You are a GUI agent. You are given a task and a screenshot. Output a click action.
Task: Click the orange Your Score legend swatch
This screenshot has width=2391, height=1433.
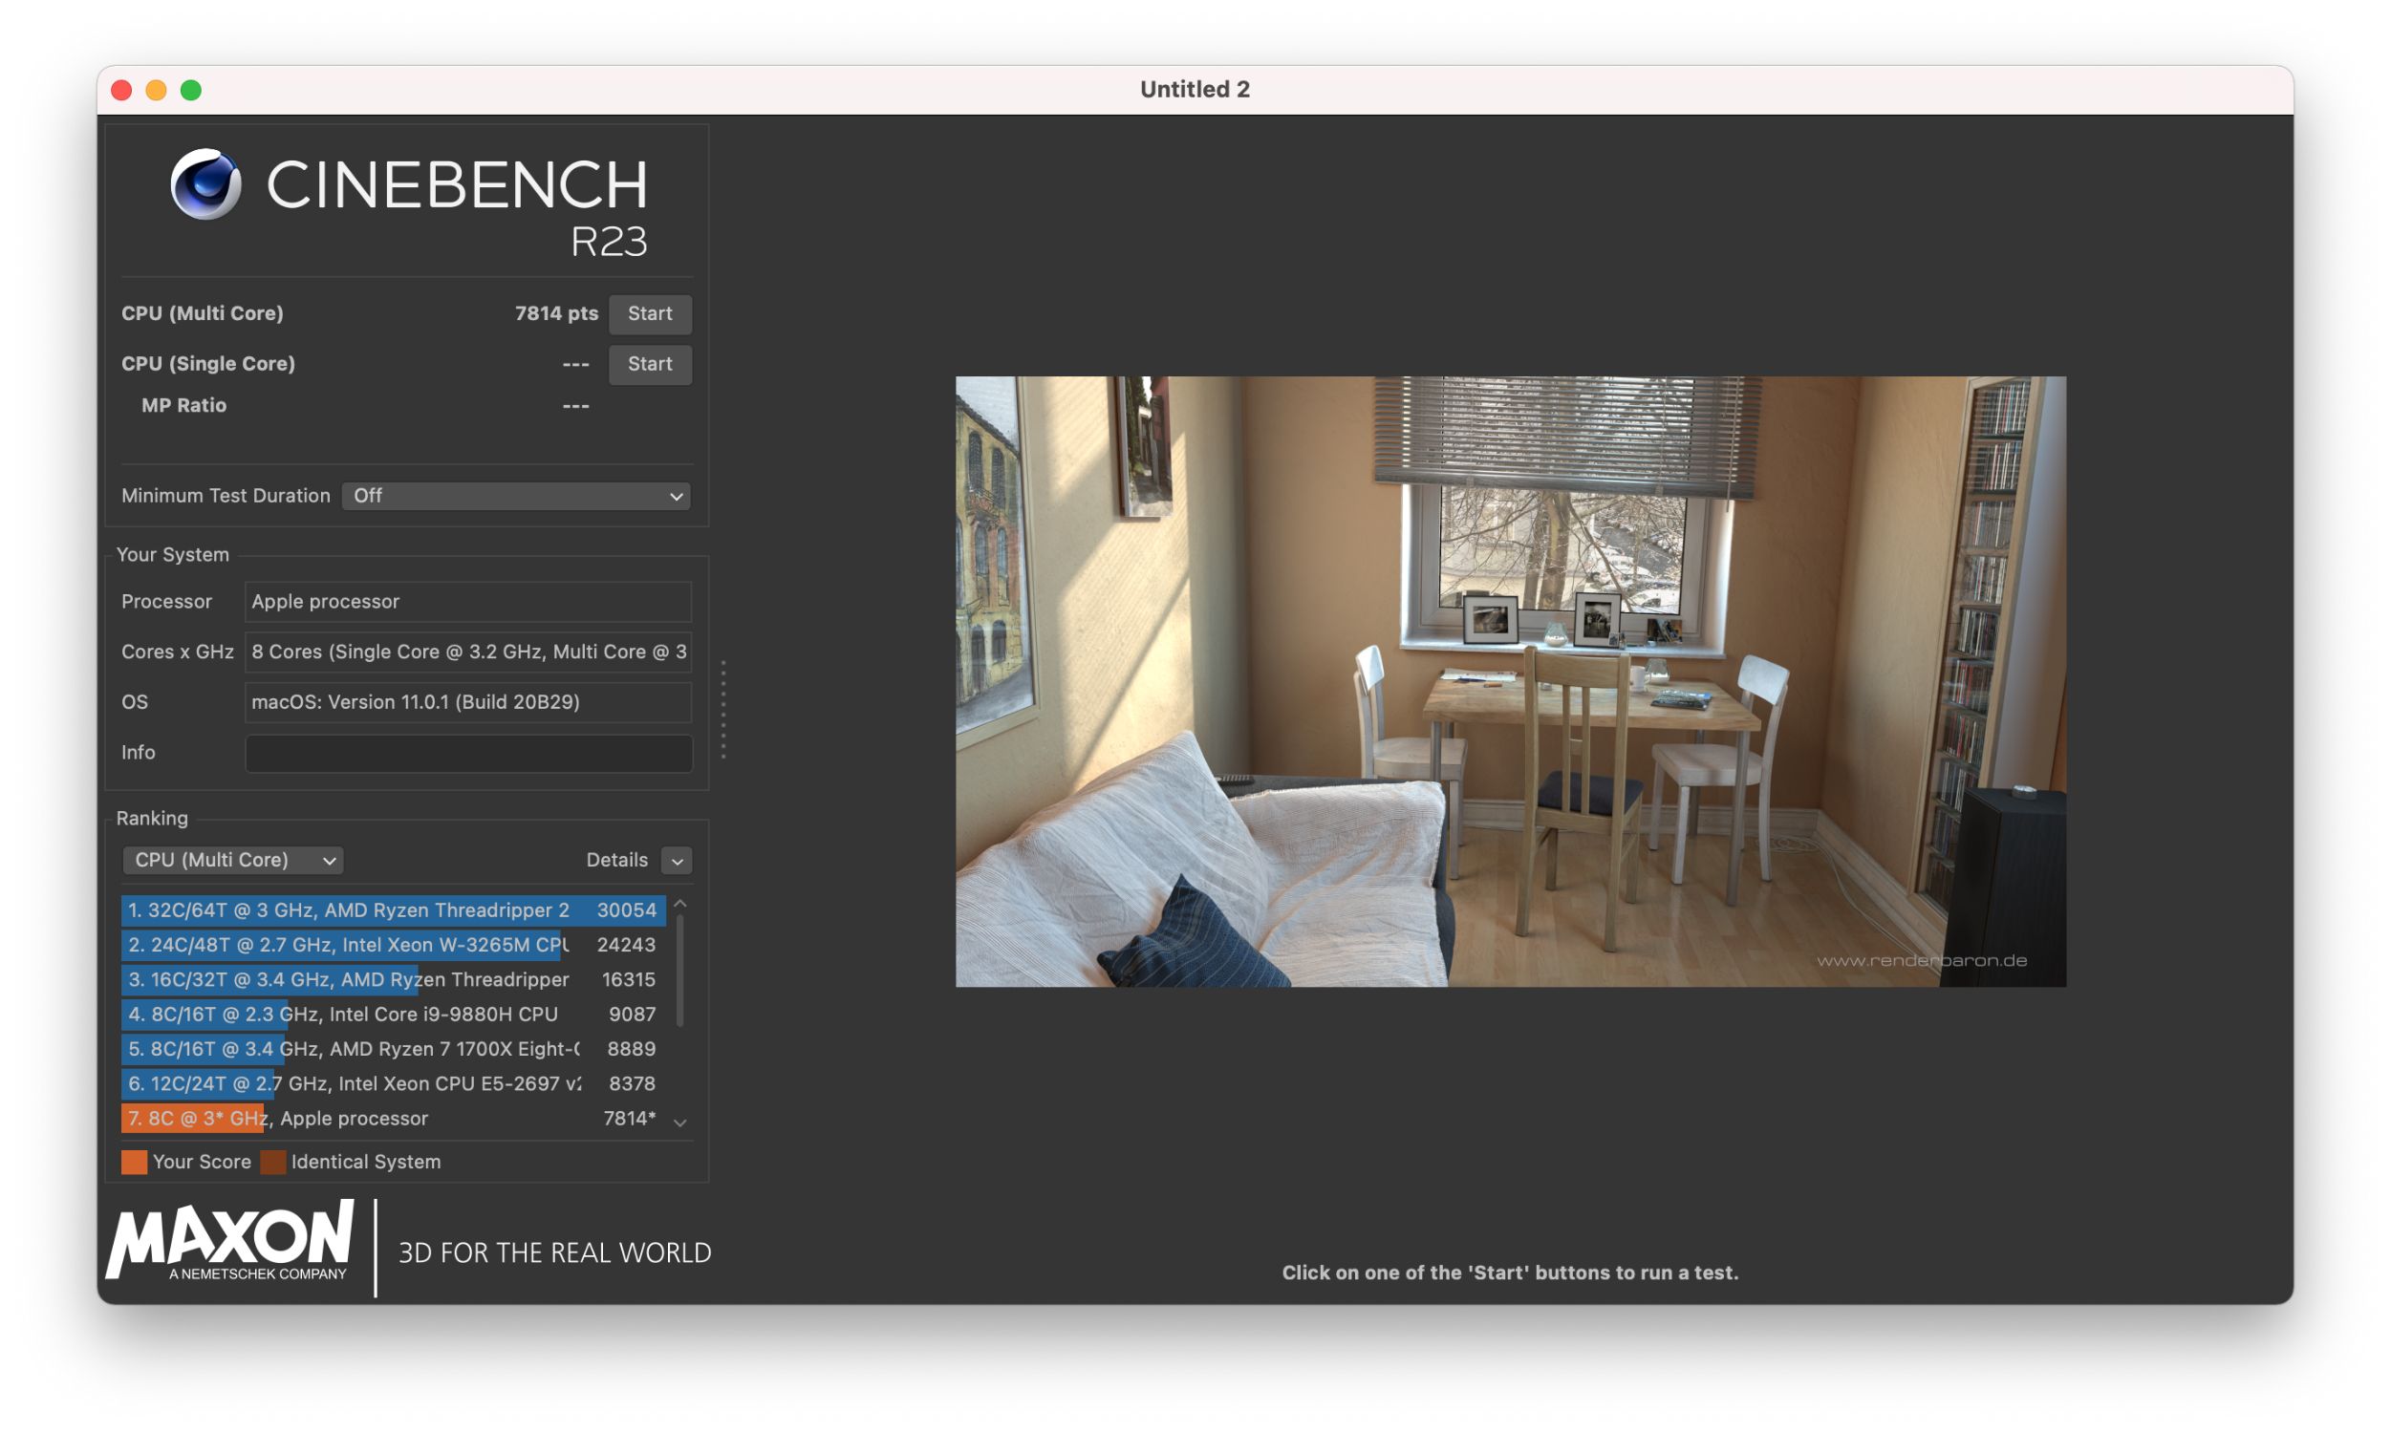tap(134, 1162)
